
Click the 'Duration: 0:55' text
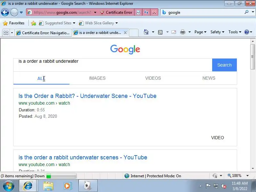(32, 110)
